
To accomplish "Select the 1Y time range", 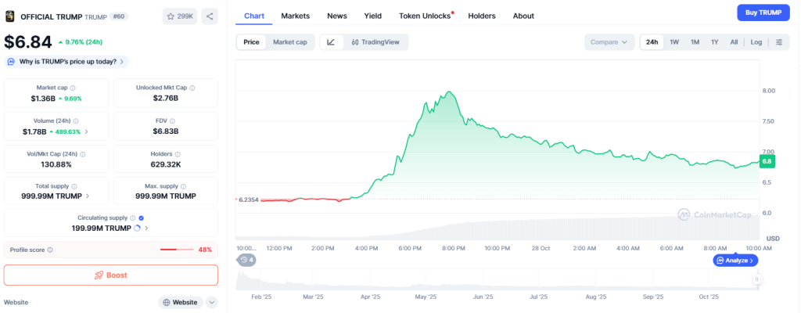I will [x=714, y=42].
